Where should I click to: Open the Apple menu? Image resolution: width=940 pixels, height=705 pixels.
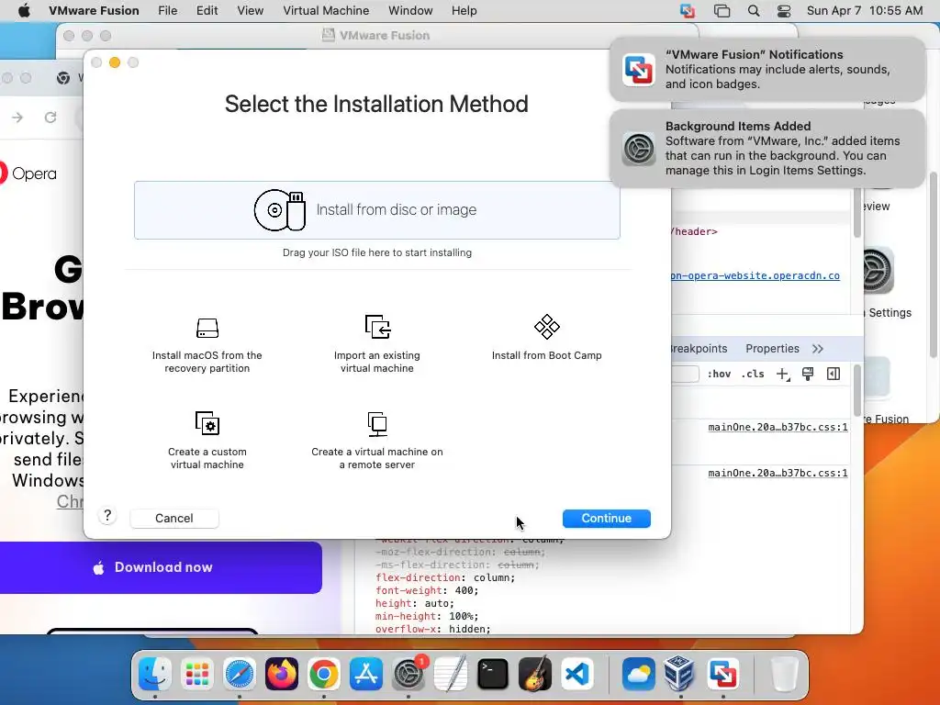pyautogui.click(x=24, y=11)
